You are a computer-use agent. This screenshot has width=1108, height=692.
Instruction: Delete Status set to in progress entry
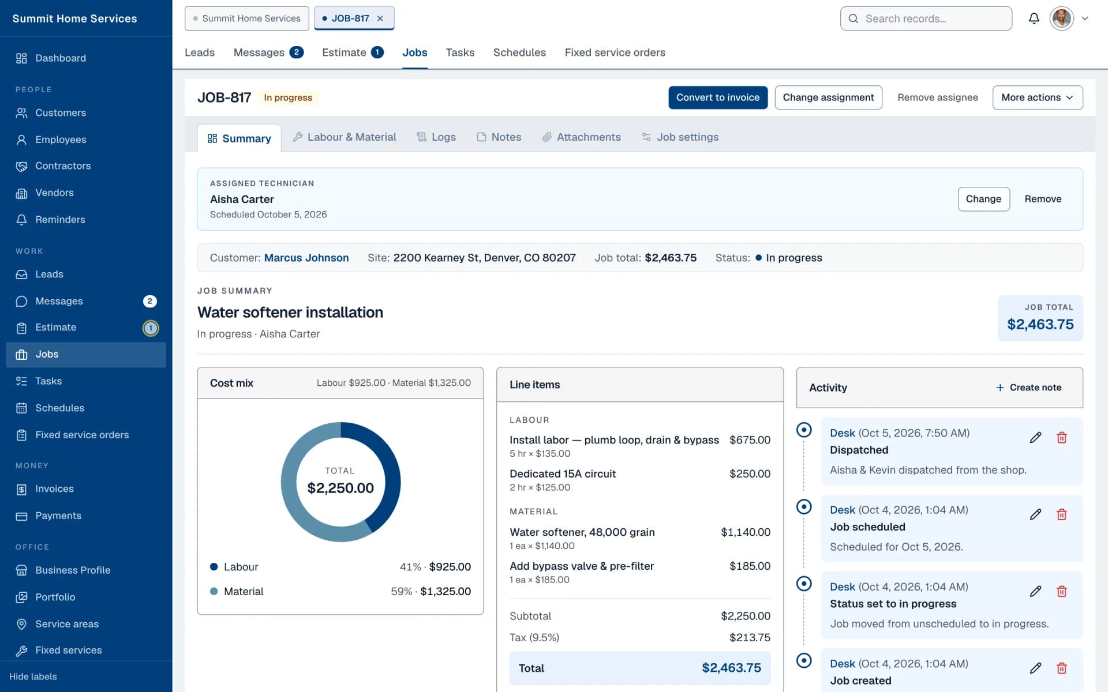1062,591
